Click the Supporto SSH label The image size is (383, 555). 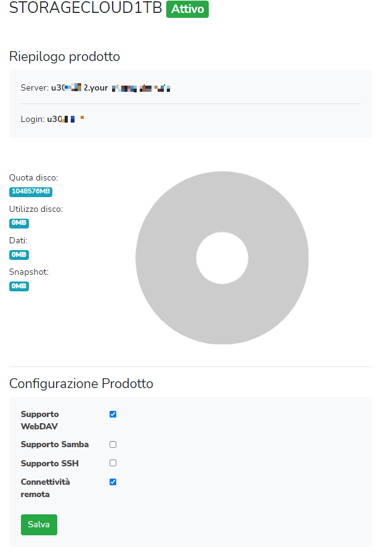[50, 463]
